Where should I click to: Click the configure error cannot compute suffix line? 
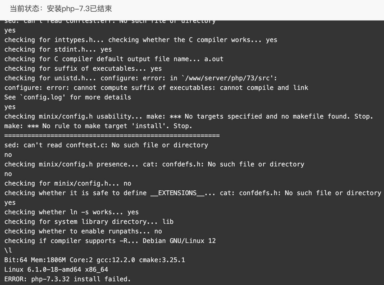point(156,88)
